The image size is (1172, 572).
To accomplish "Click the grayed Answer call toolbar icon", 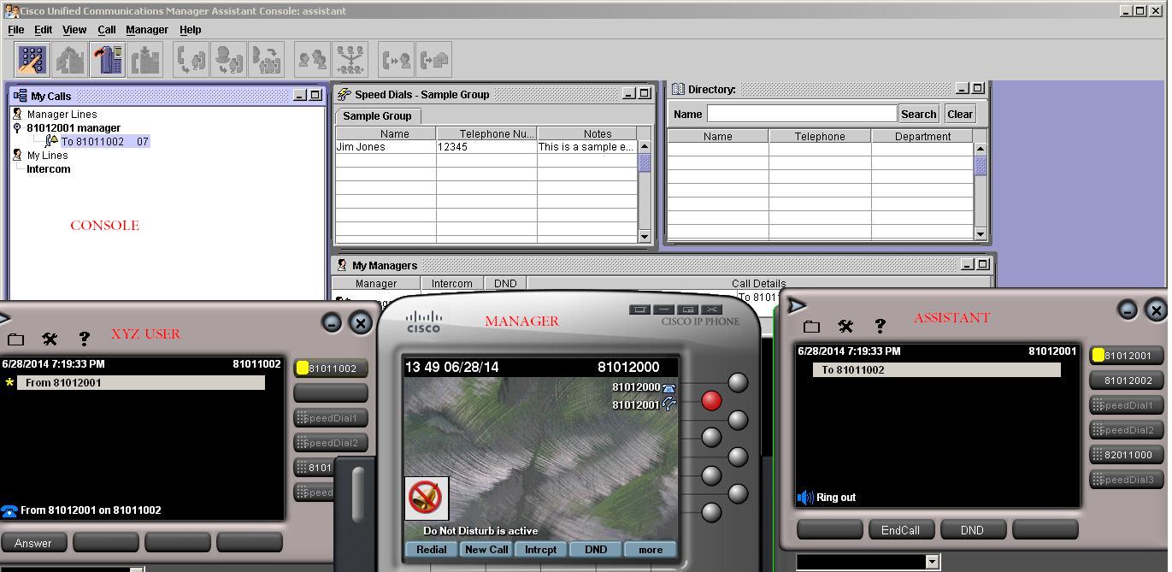I will [70, 60].
